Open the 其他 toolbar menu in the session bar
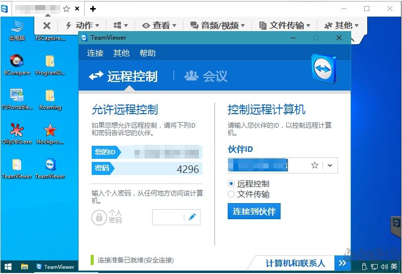This screenshot has height=274, width=402. click(x=342, y=25)
